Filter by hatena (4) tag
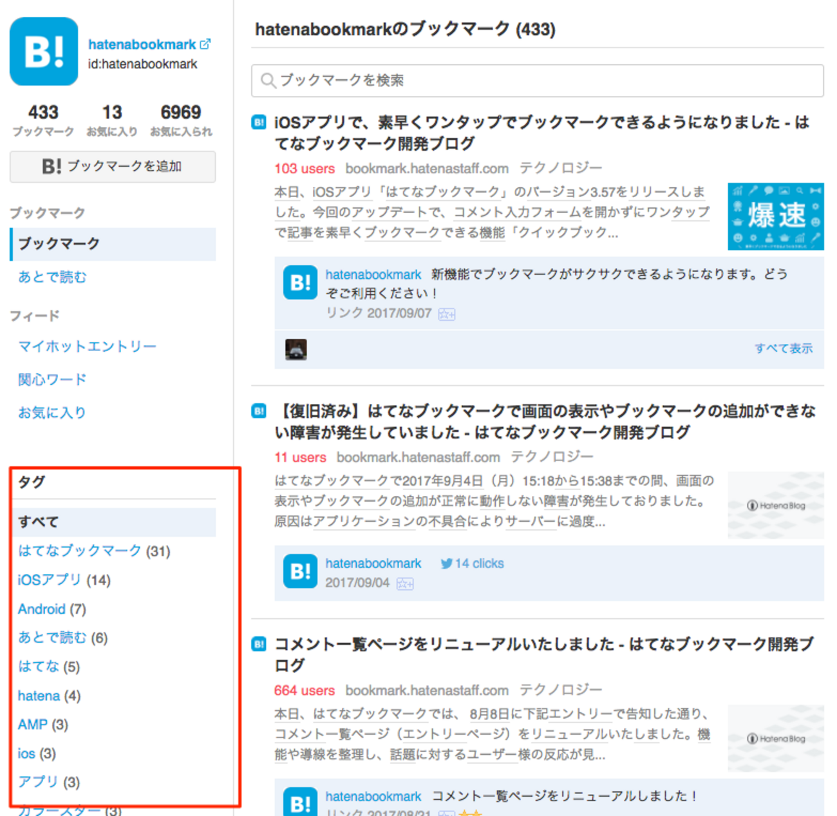The width and height of the screenshot is (837, 816). click(50, 696)
